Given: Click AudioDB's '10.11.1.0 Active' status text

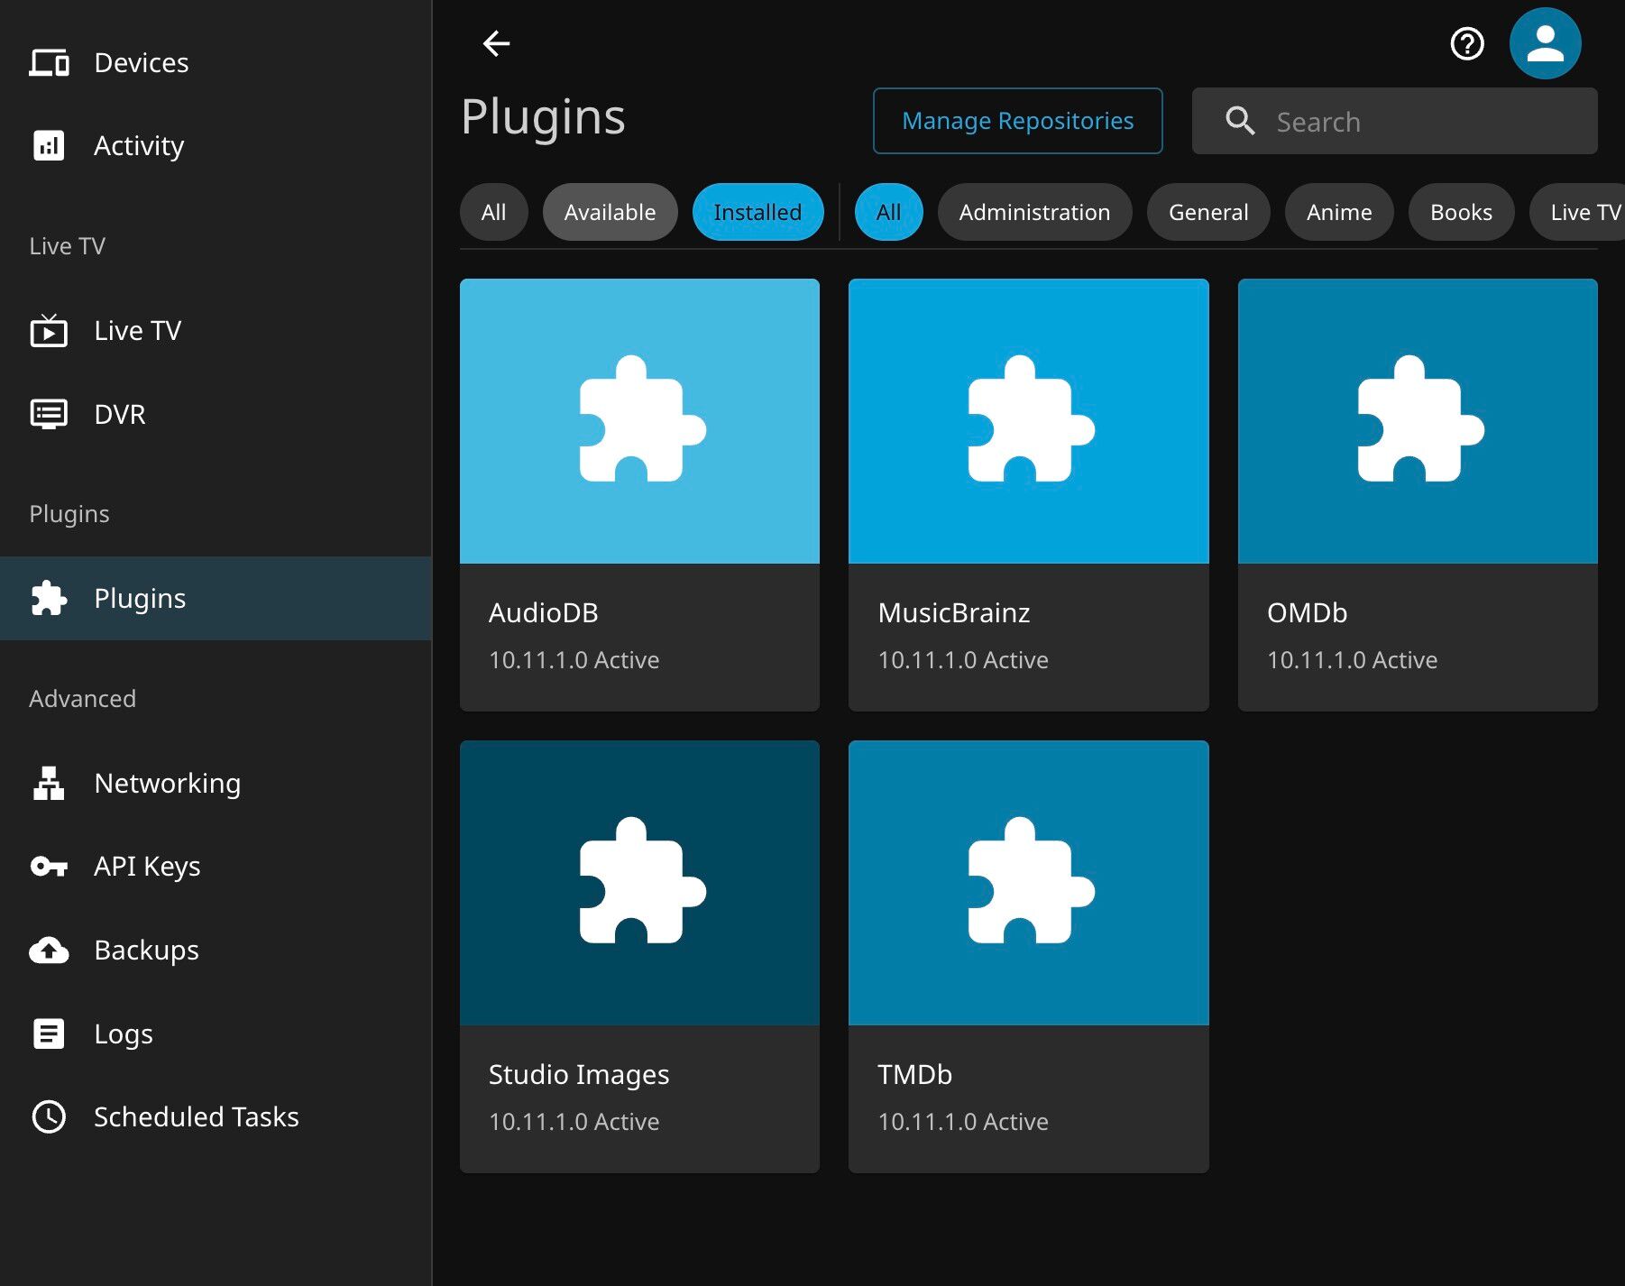Looking at the screenshot, I should pyautogui.click(x=574, y=660).
